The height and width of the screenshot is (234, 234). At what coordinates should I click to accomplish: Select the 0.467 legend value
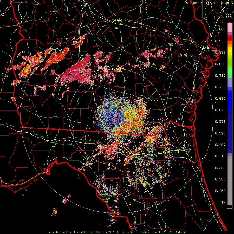click(x=220, y=145)
